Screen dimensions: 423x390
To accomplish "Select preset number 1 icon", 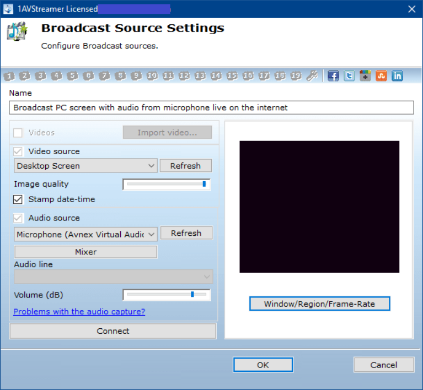I will pyautogui.click(x=9, y=76).
